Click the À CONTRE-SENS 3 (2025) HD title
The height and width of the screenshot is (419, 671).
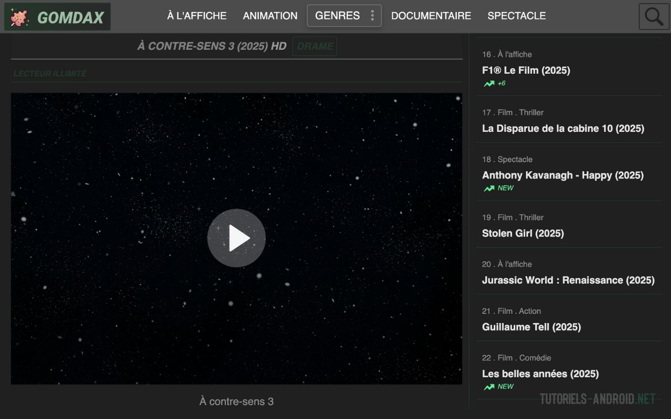(x=212, y=46)
